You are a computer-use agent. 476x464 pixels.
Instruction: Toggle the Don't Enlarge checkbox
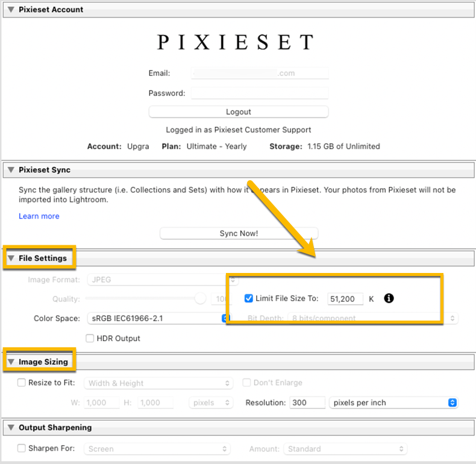pos(246,383)
